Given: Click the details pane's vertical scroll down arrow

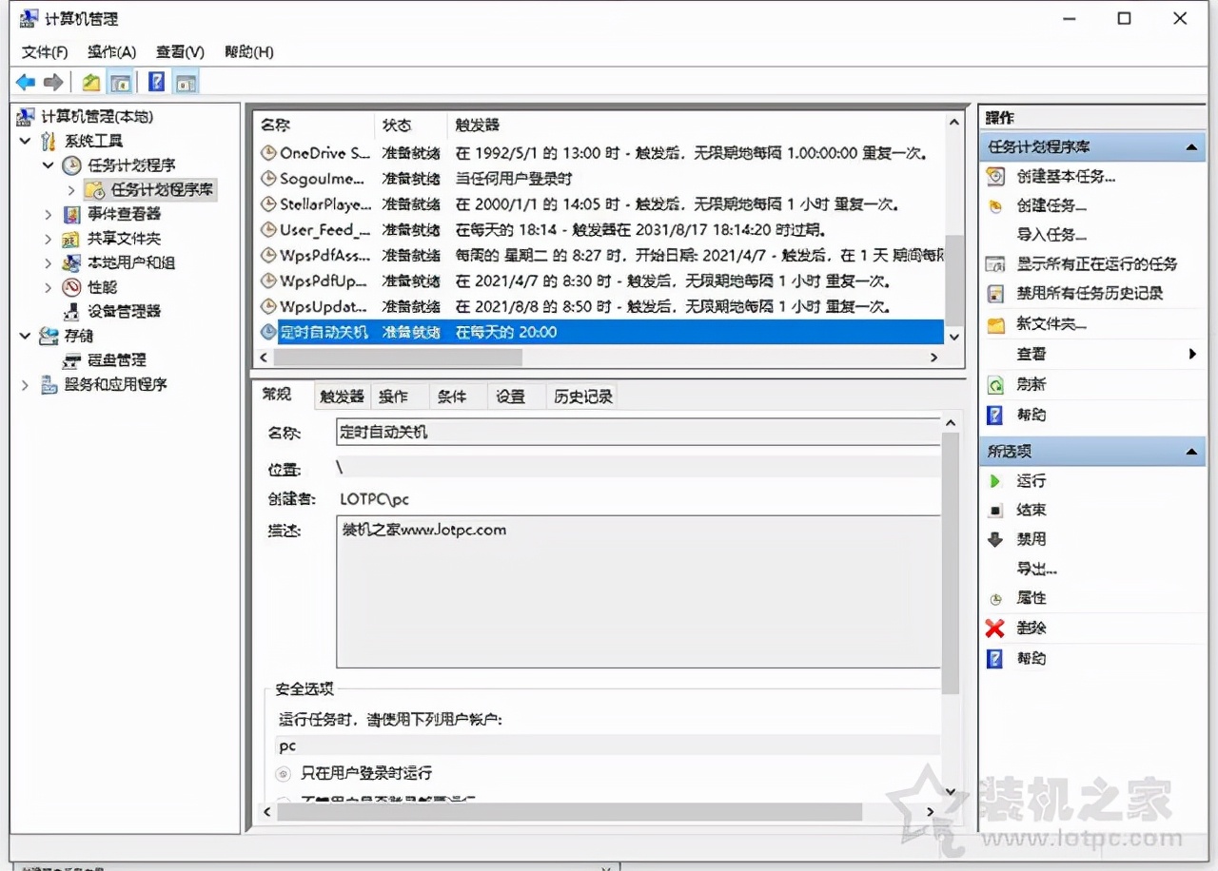Looking at the screenshot, I should [x=950, y=791].
